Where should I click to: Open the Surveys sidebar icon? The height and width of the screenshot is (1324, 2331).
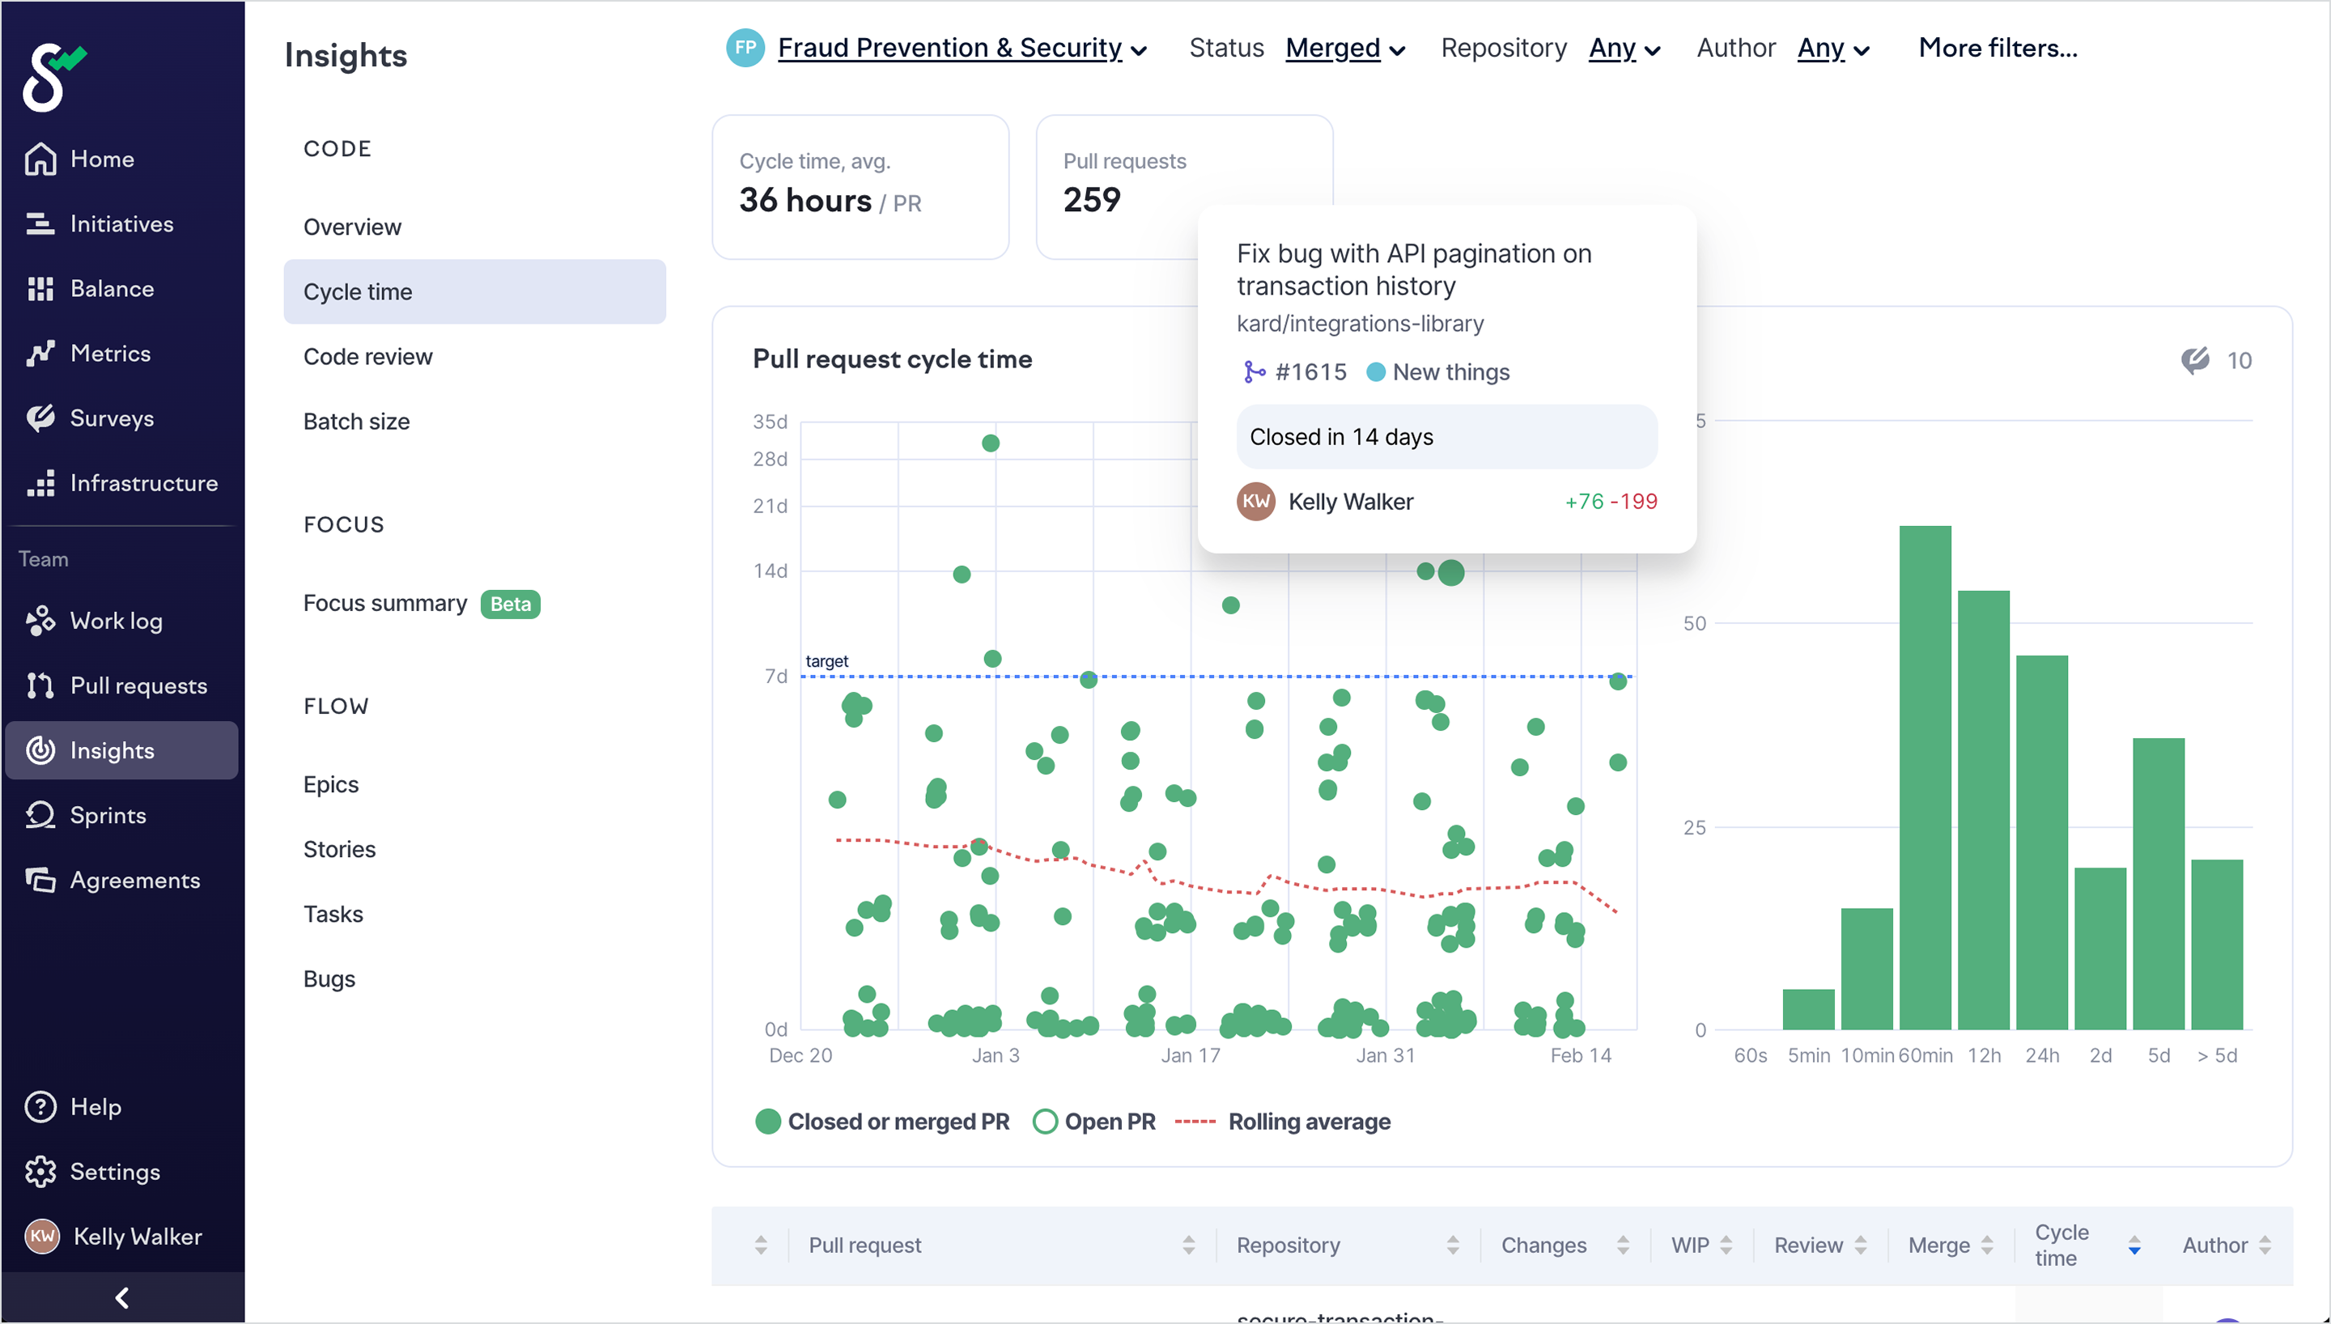pyautogui.click(x=40, y=418)
